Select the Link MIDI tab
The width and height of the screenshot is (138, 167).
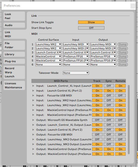[14, 34]
